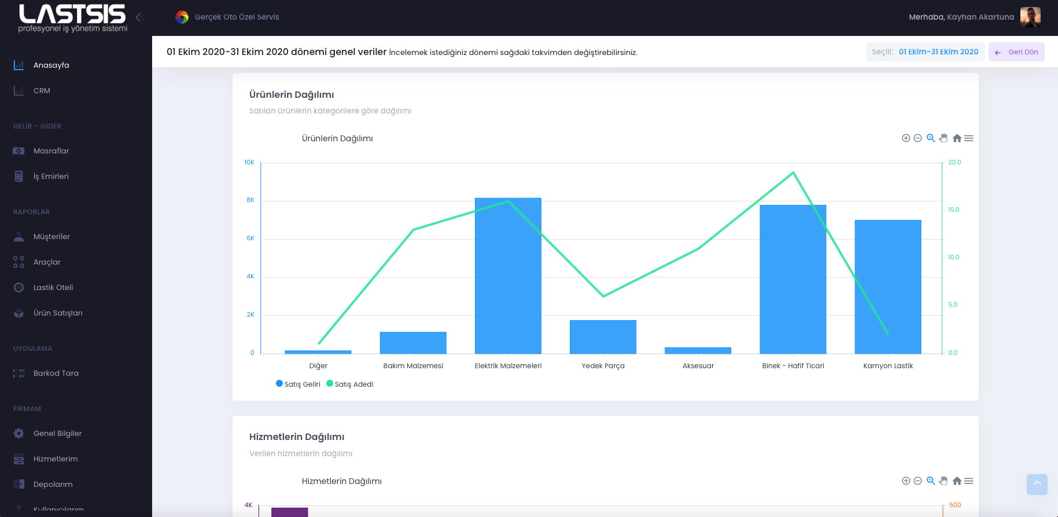
Task: Activate selection zoom on Ürünlerin Dağılımı chart
Action: pos(931,138)
